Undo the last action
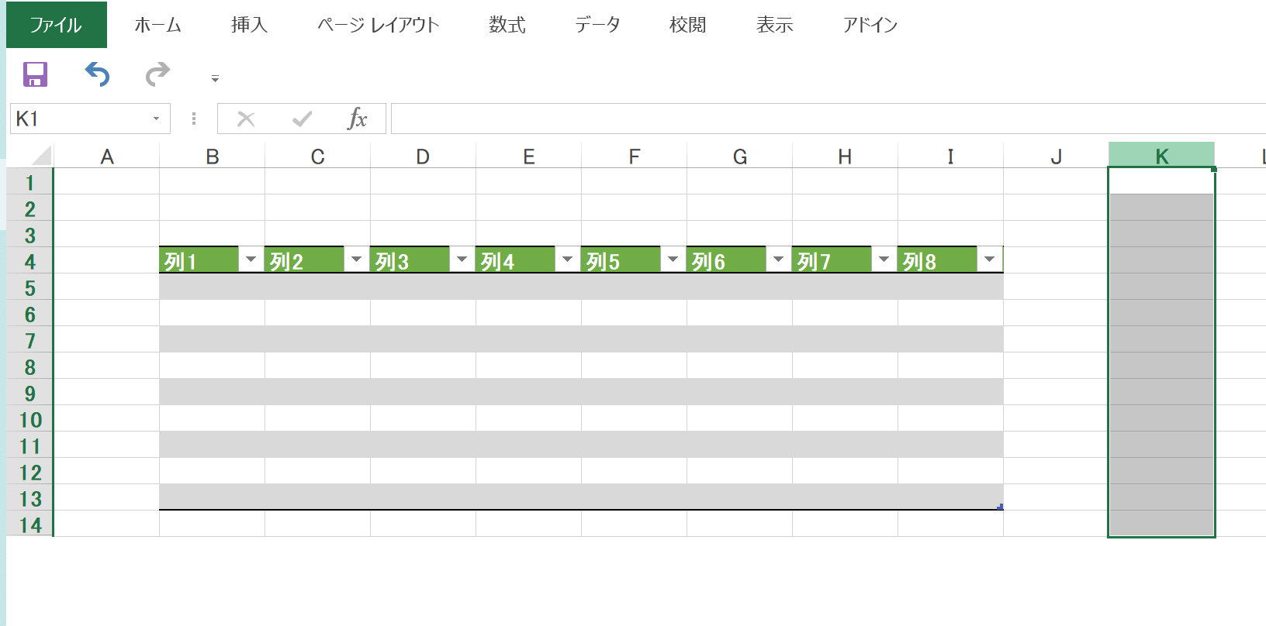 [x=98, y=74]
